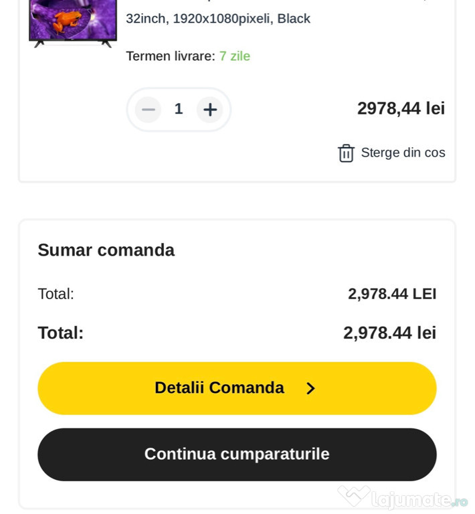
Task: Click the bold grand total 2,978.44 lei
Action: [389, 333]
